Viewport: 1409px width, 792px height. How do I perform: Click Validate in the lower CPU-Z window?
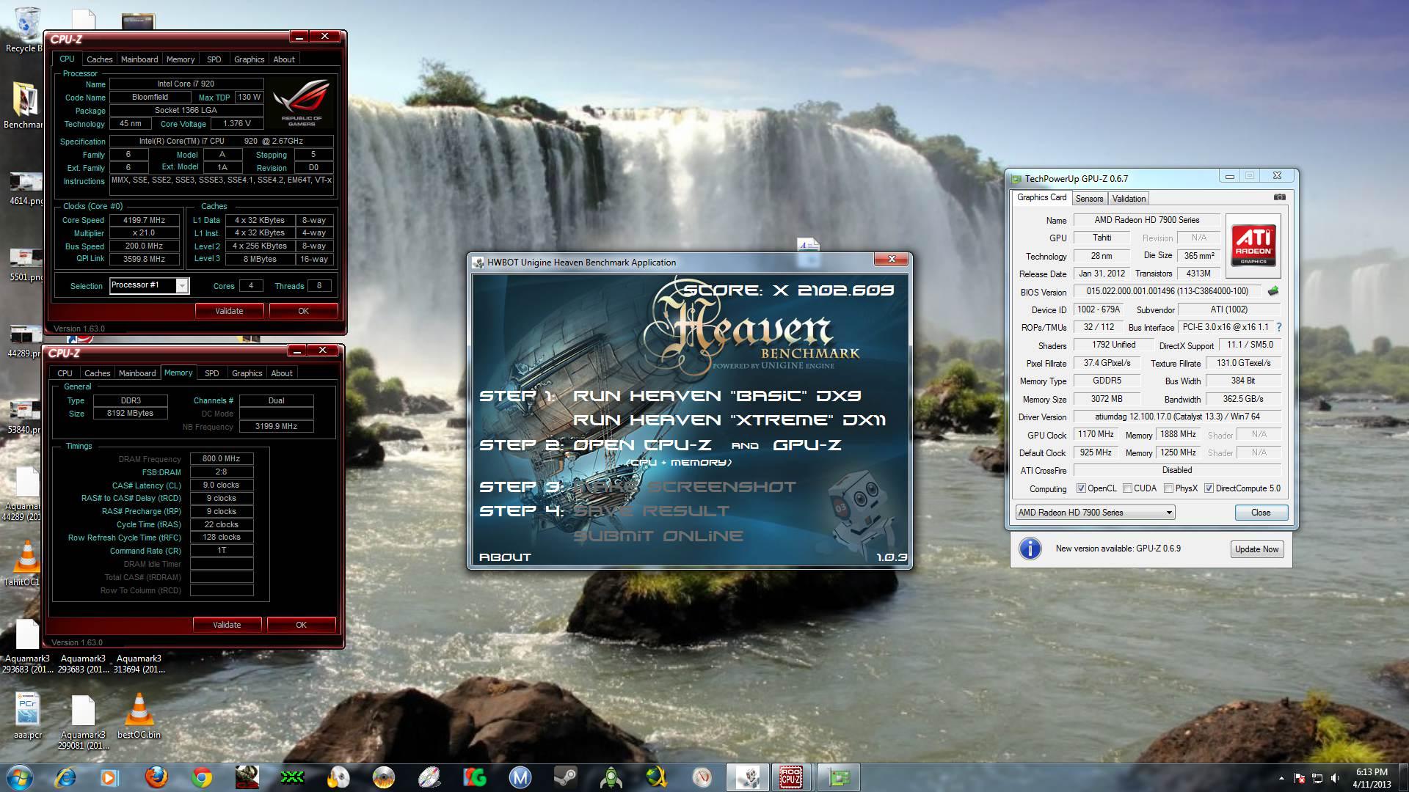point(227,625)
